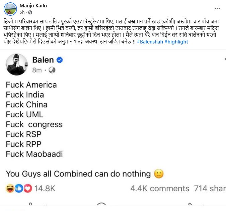Open the #Balenshah hashtag
The height and width of the screenshot is (211, 226).
[x=150, y=42]
